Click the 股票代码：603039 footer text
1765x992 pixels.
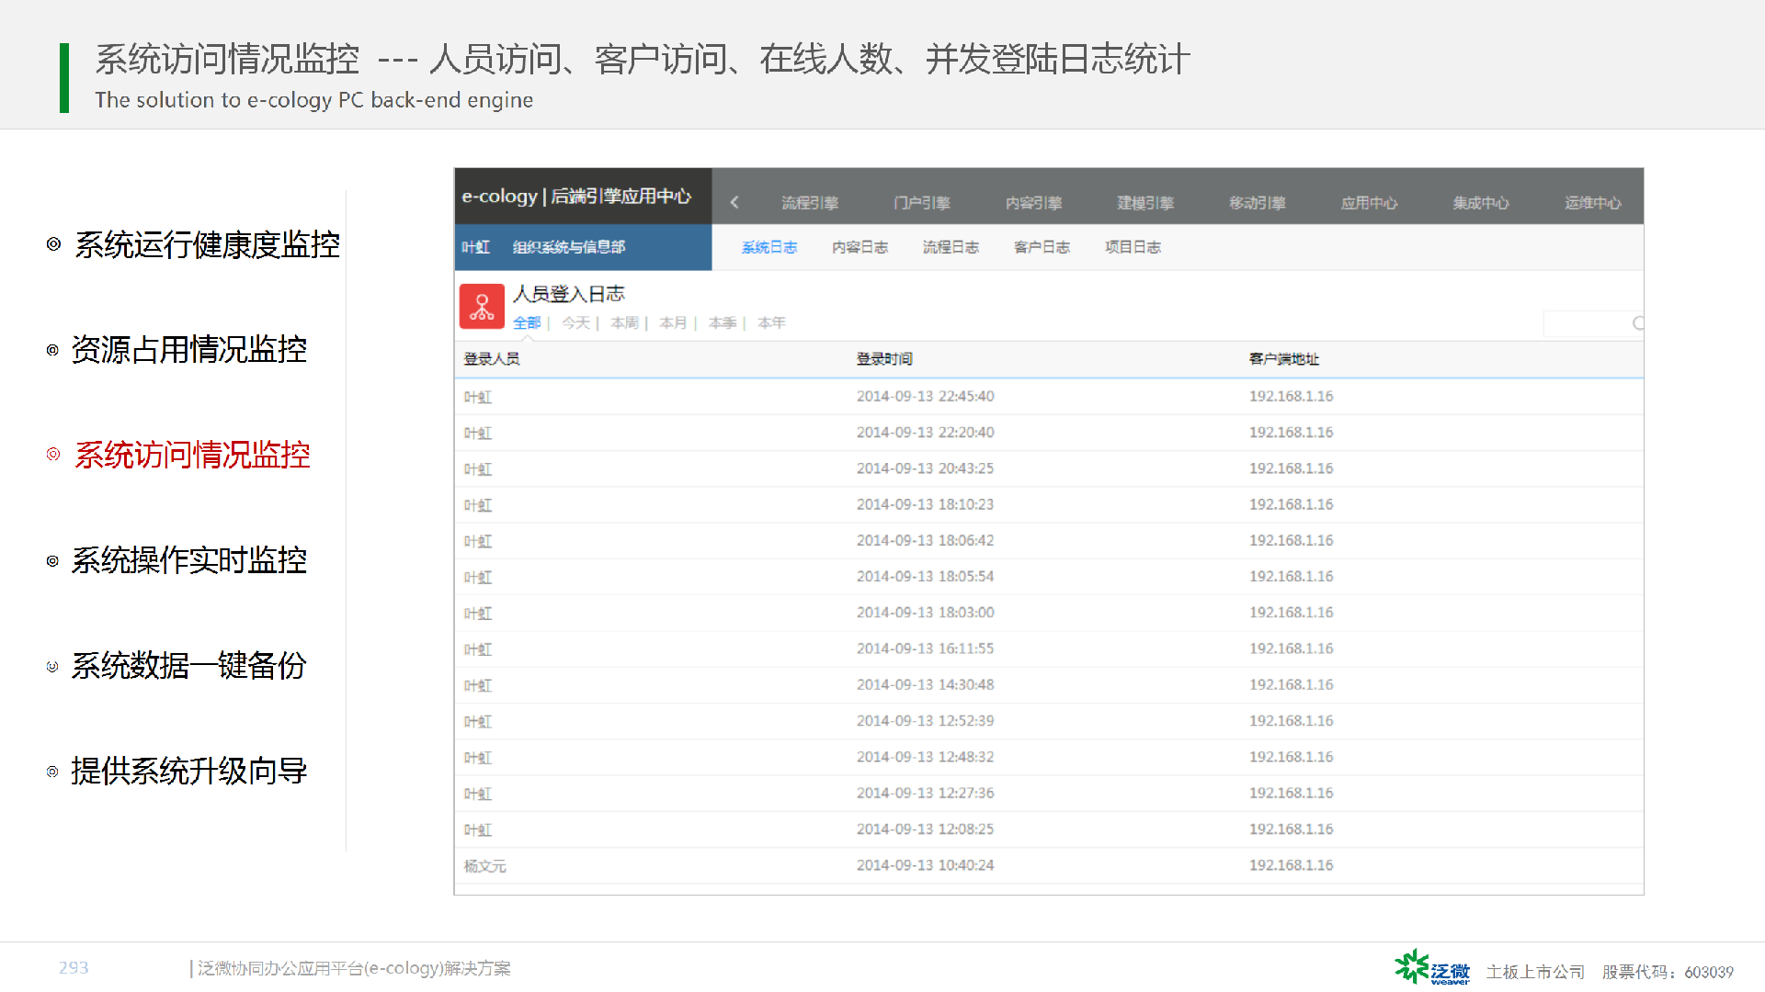1668,972
